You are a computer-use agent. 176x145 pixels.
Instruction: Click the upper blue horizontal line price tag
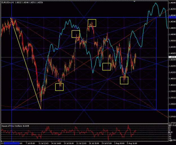[x=172, y=17]
